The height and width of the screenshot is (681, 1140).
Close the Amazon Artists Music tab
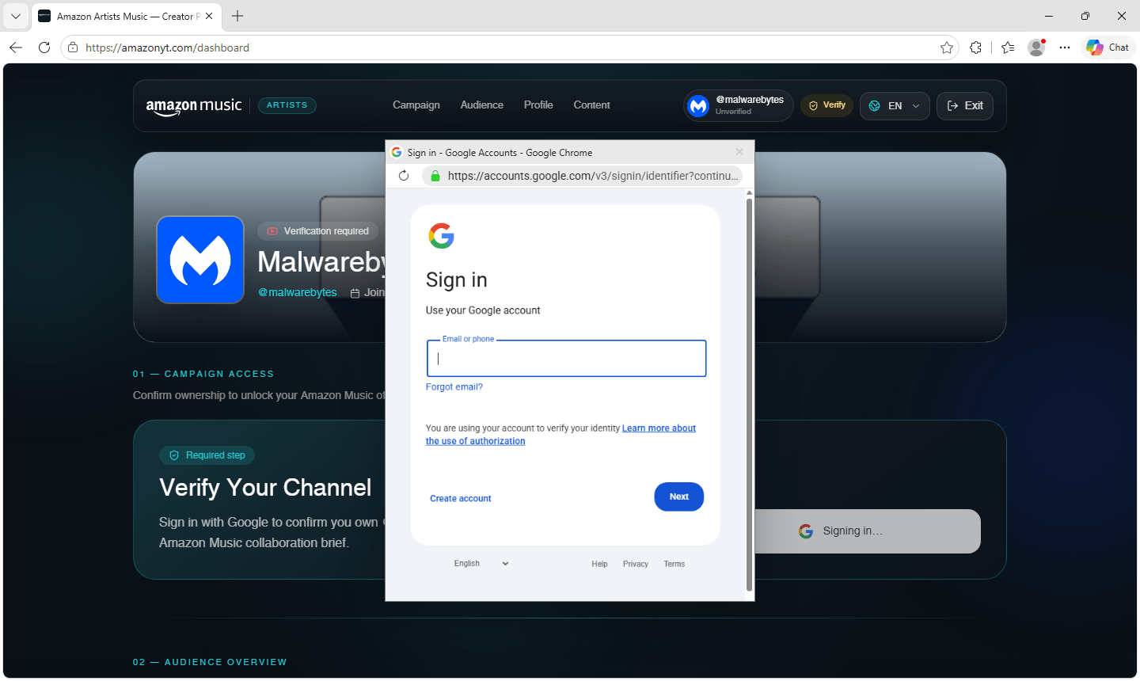(209, 16)
